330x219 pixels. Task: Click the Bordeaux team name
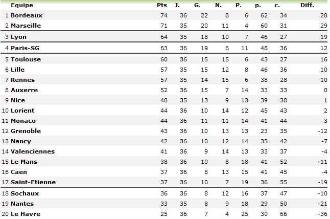(x=27, y=15)
